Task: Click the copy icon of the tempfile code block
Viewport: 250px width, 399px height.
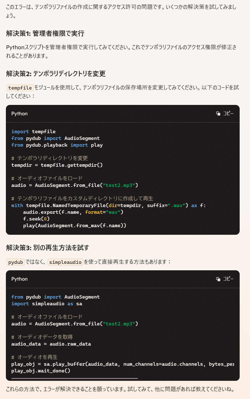Action: [x=218, y=113]
